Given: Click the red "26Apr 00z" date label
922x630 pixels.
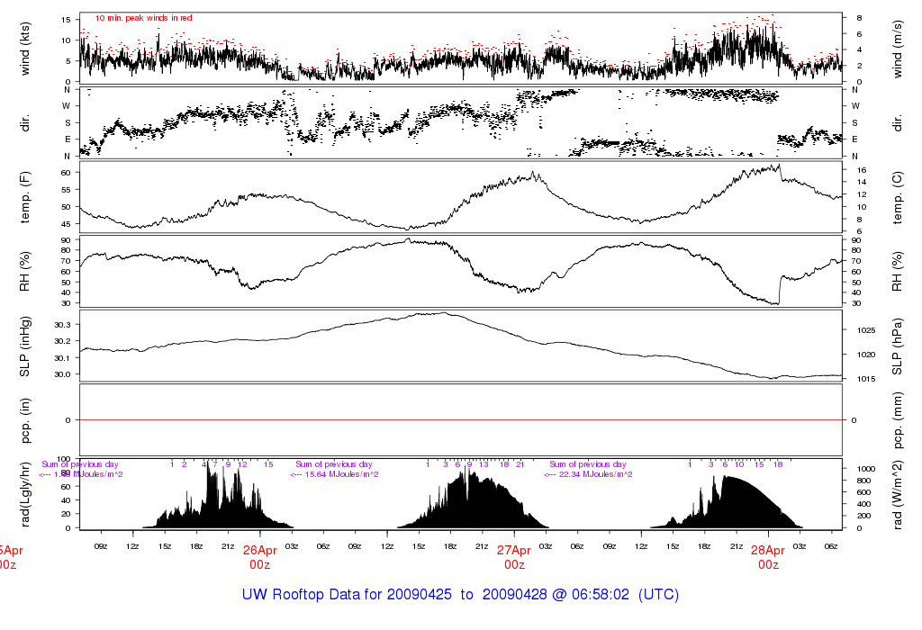Looking at the screenshot, I should [260, 557].
